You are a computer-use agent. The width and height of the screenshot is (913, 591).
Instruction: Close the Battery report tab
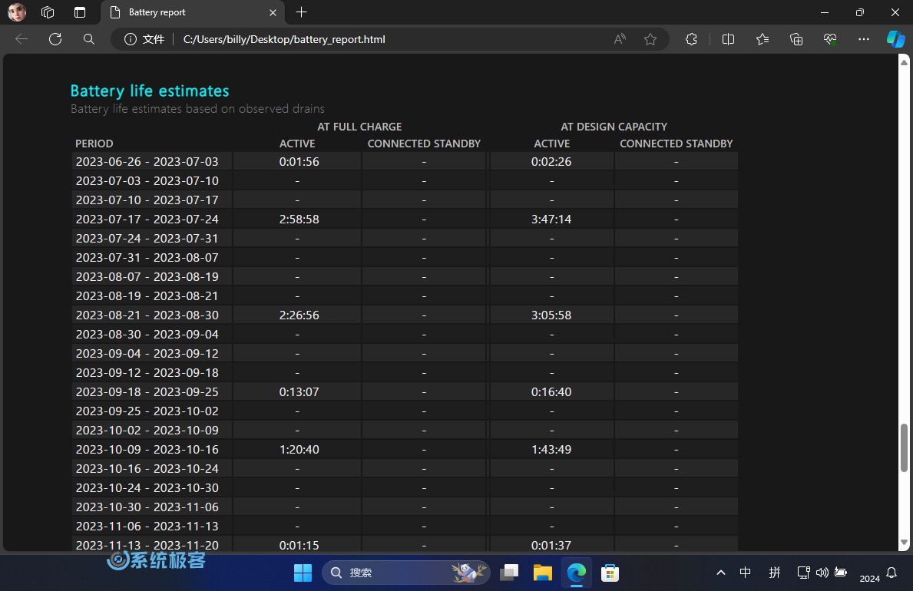[273, 12]
